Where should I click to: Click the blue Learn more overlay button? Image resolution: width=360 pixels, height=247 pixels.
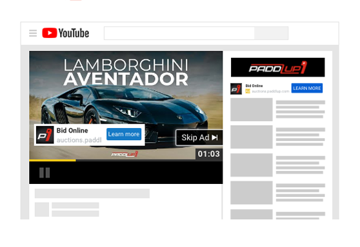click(x=124, y=134)
